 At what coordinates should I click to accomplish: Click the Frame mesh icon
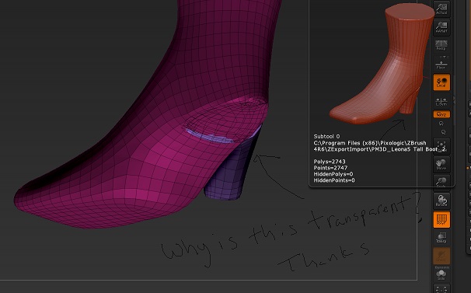pyautogui.click(x=441, y=146)
